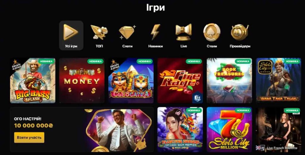Select the Усі ігри play icon
This screenshot has height=155, width=305.
pos(71,32)
